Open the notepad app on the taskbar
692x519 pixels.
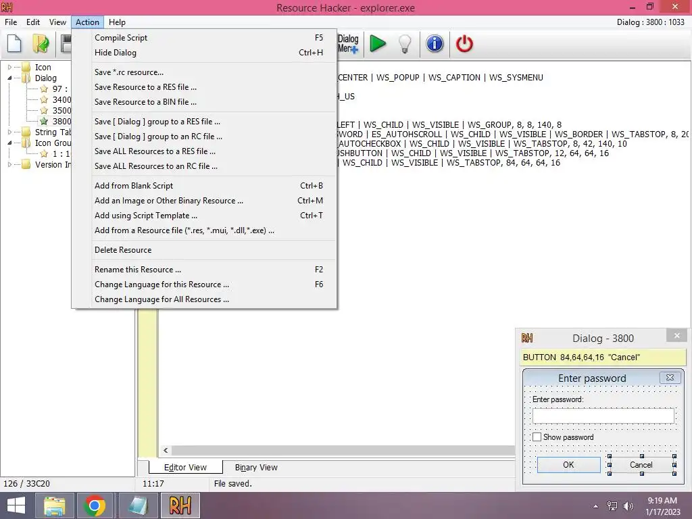138,505
